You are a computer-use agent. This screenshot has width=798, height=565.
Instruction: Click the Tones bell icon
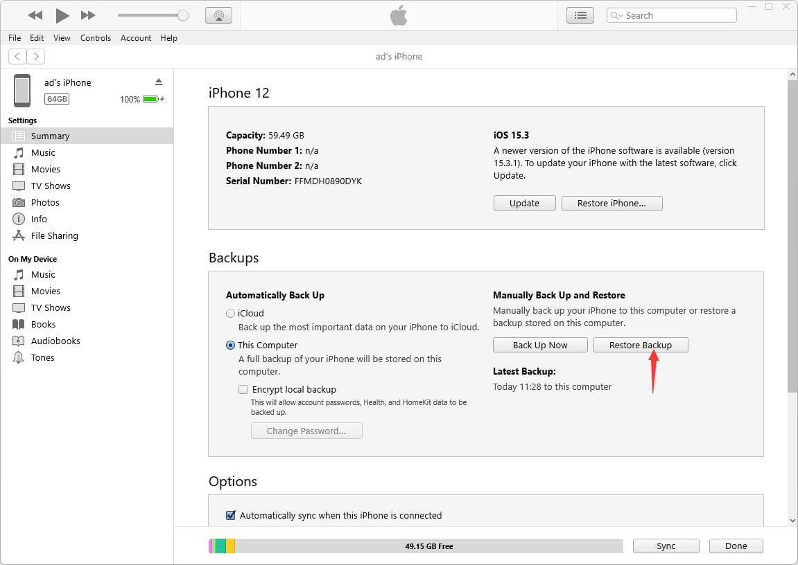19,357
